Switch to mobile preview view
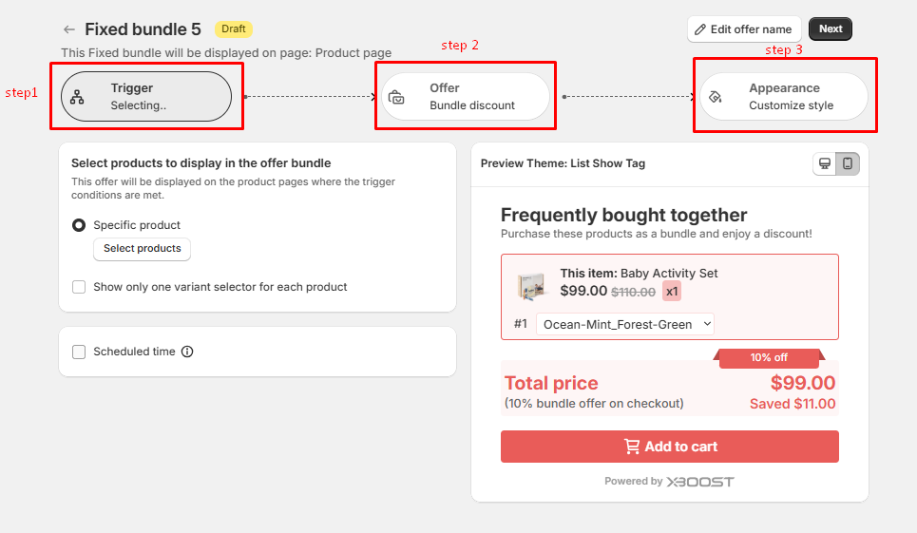The height and width of the screenshot is (533, 917). (848, 163)
